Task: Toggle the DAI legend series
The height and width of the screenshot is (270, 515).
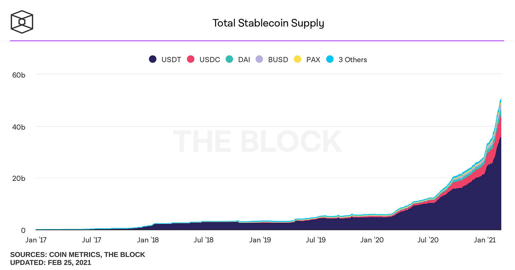Action: pos(238,59)
